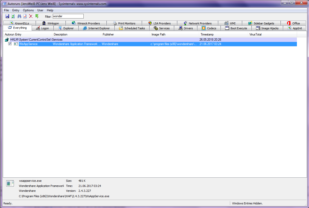Switch to the KnownDLLs tab
309x208 pixels.
pyautogui.click(x=20, y=23)
